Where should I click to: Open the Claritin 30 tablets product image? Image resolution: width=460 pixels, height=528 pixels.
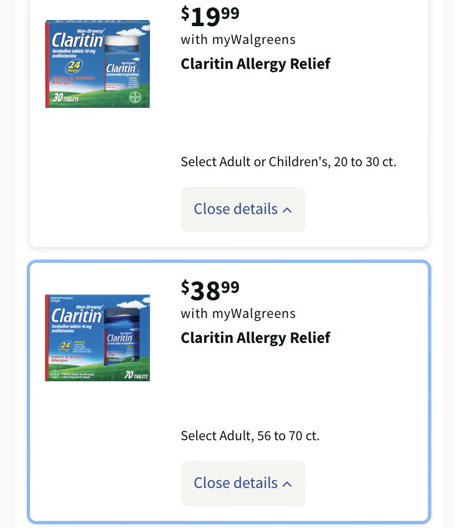coord(98,64)
